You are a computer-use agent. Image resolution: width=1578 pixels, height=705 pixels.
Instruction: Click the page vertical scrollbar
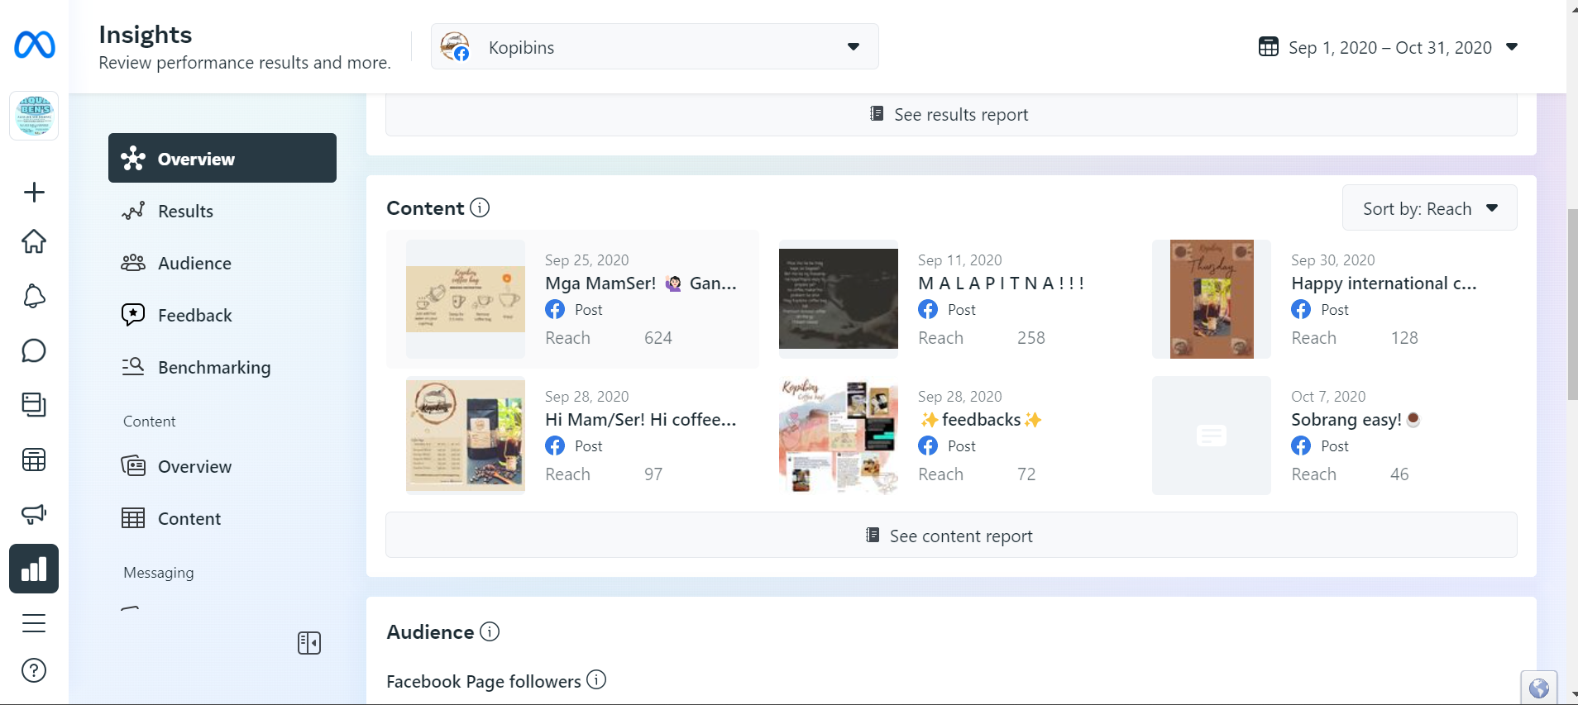[1572, 304]
